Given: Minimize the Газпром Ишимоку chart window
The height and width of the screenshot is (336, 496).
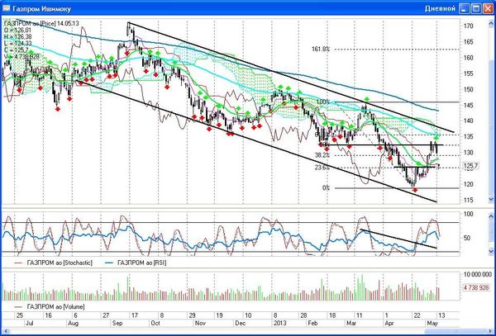Looking at the screenshot, I should coord(464,8).
